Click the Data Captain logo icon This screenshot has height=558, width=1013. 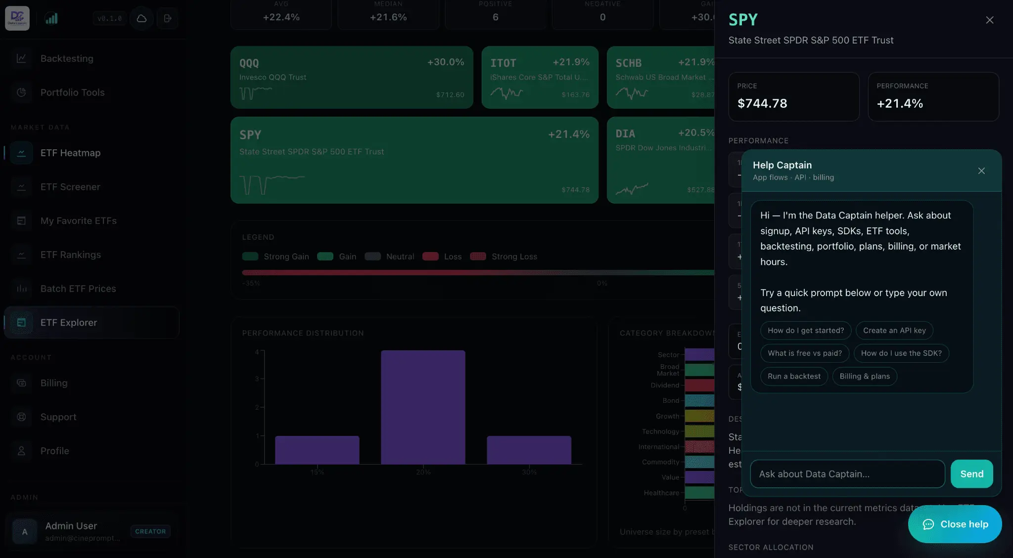[x=17, y=18]
